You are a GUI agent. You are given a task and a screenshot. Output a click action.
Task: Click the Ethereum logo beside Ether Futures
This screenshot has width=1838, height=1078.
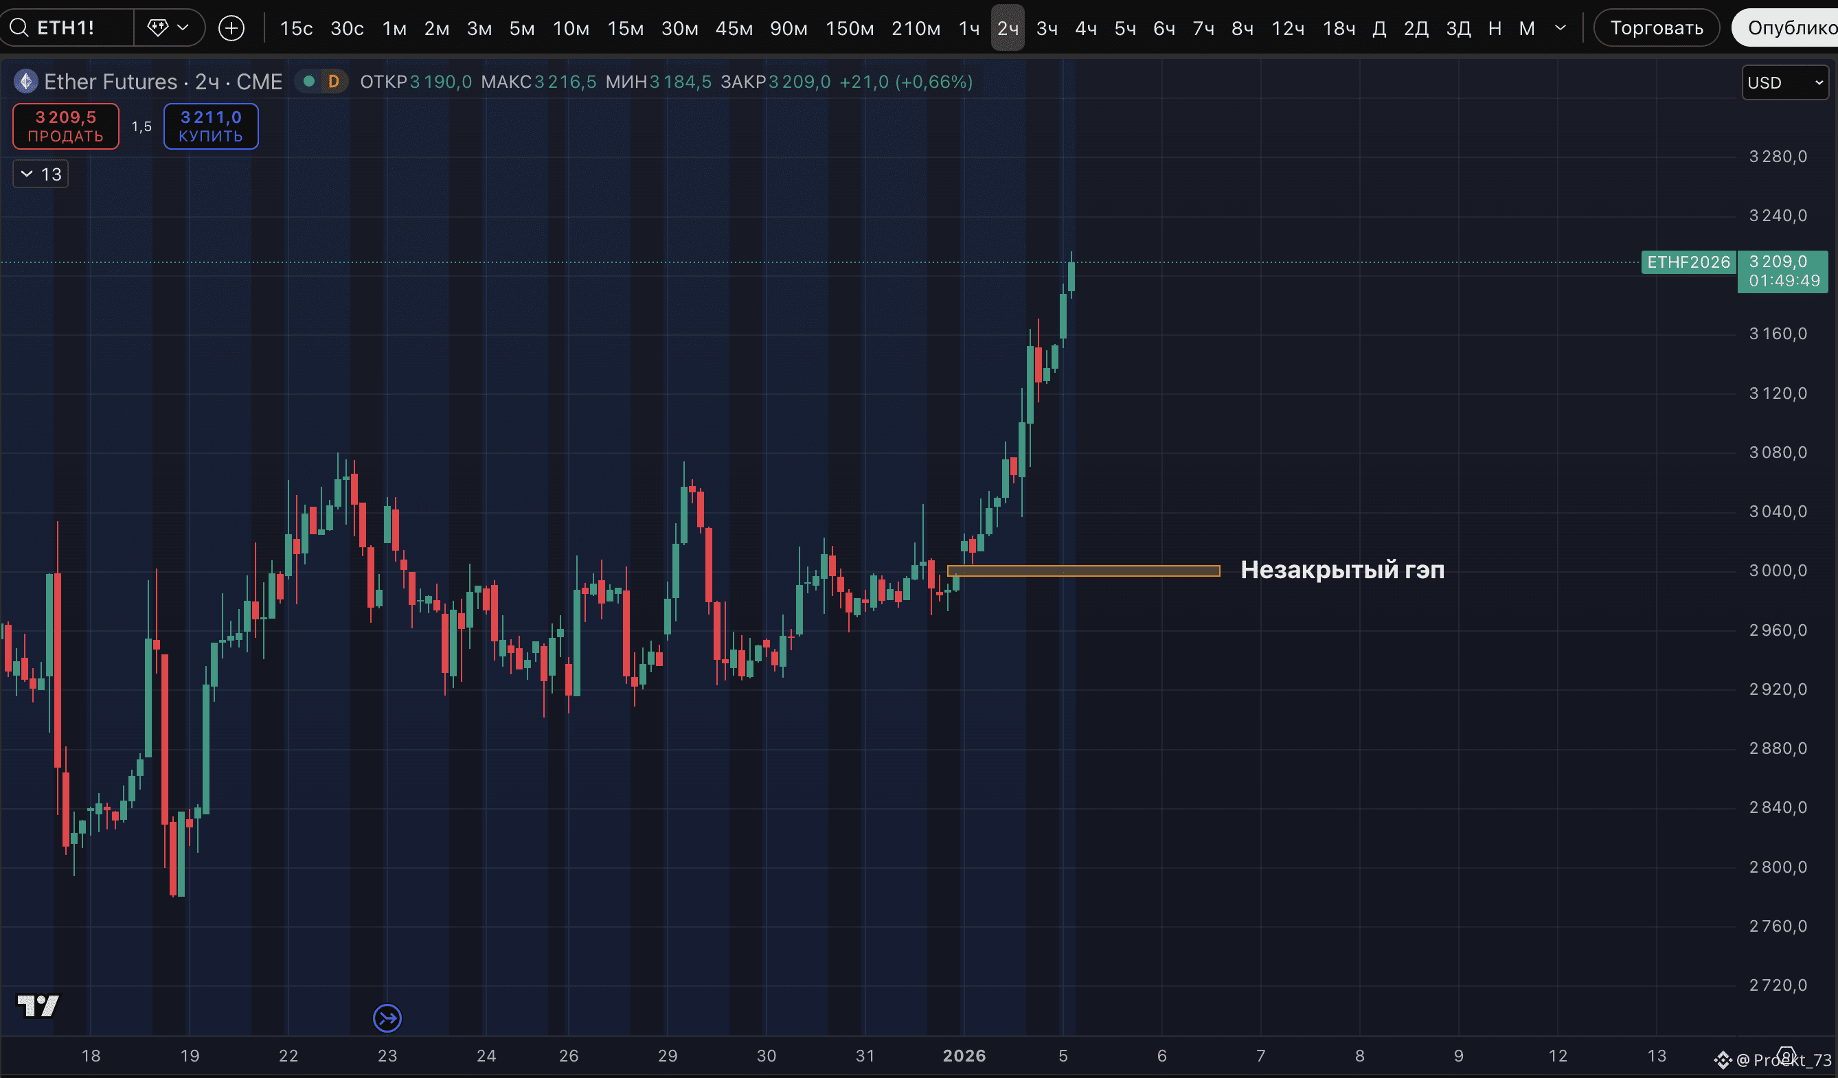pos(26,82)
